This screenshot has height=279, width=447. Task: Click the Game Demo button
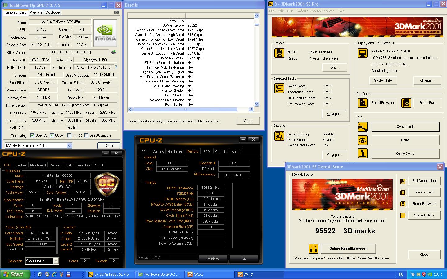(405, 154)
